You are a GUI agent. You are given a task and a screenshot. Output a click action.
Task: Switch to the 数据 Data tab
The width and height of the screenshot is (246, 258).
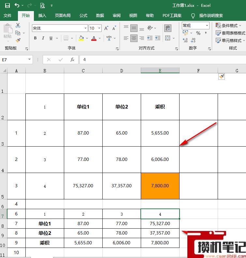100,15
